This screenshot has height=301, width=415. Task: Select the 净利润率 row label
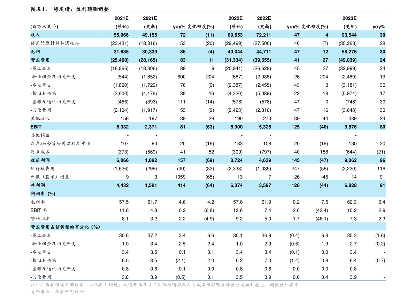pos(40,219)
